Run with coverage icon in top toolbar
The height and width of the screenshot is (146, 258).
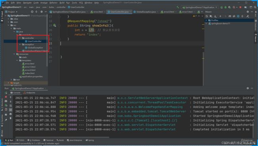point(229,7)
